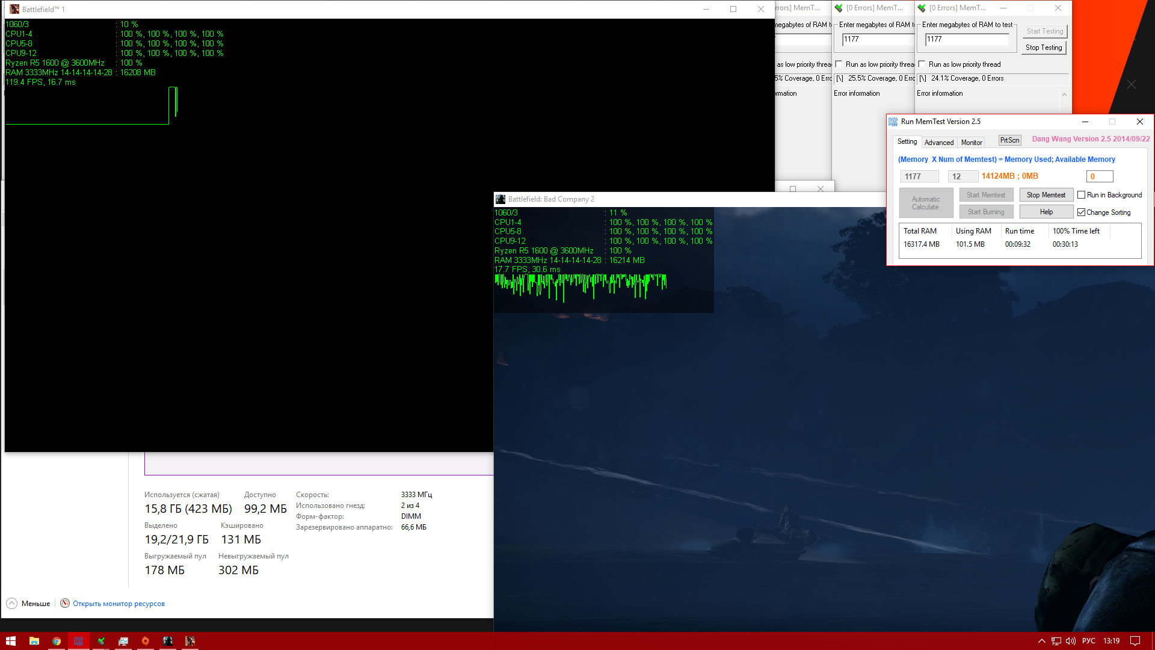This screenshot has width=1155, height=650.
Task: Open Google Chrome from the taskbar
Action: coord(57,641)
